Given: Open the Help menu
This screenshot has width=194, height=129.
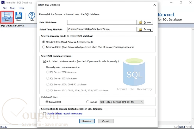Looking at the screenshot, I should (21, 8).
